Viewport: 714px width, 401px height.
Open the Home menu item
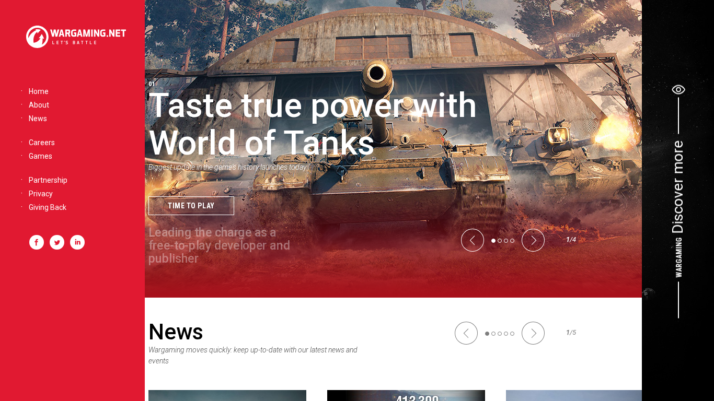39,91
